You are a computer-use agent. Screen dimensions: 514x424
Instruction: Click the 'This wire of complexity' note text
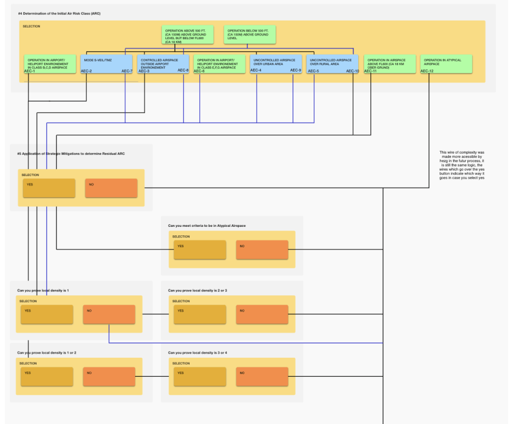click(x=462, y=165)
